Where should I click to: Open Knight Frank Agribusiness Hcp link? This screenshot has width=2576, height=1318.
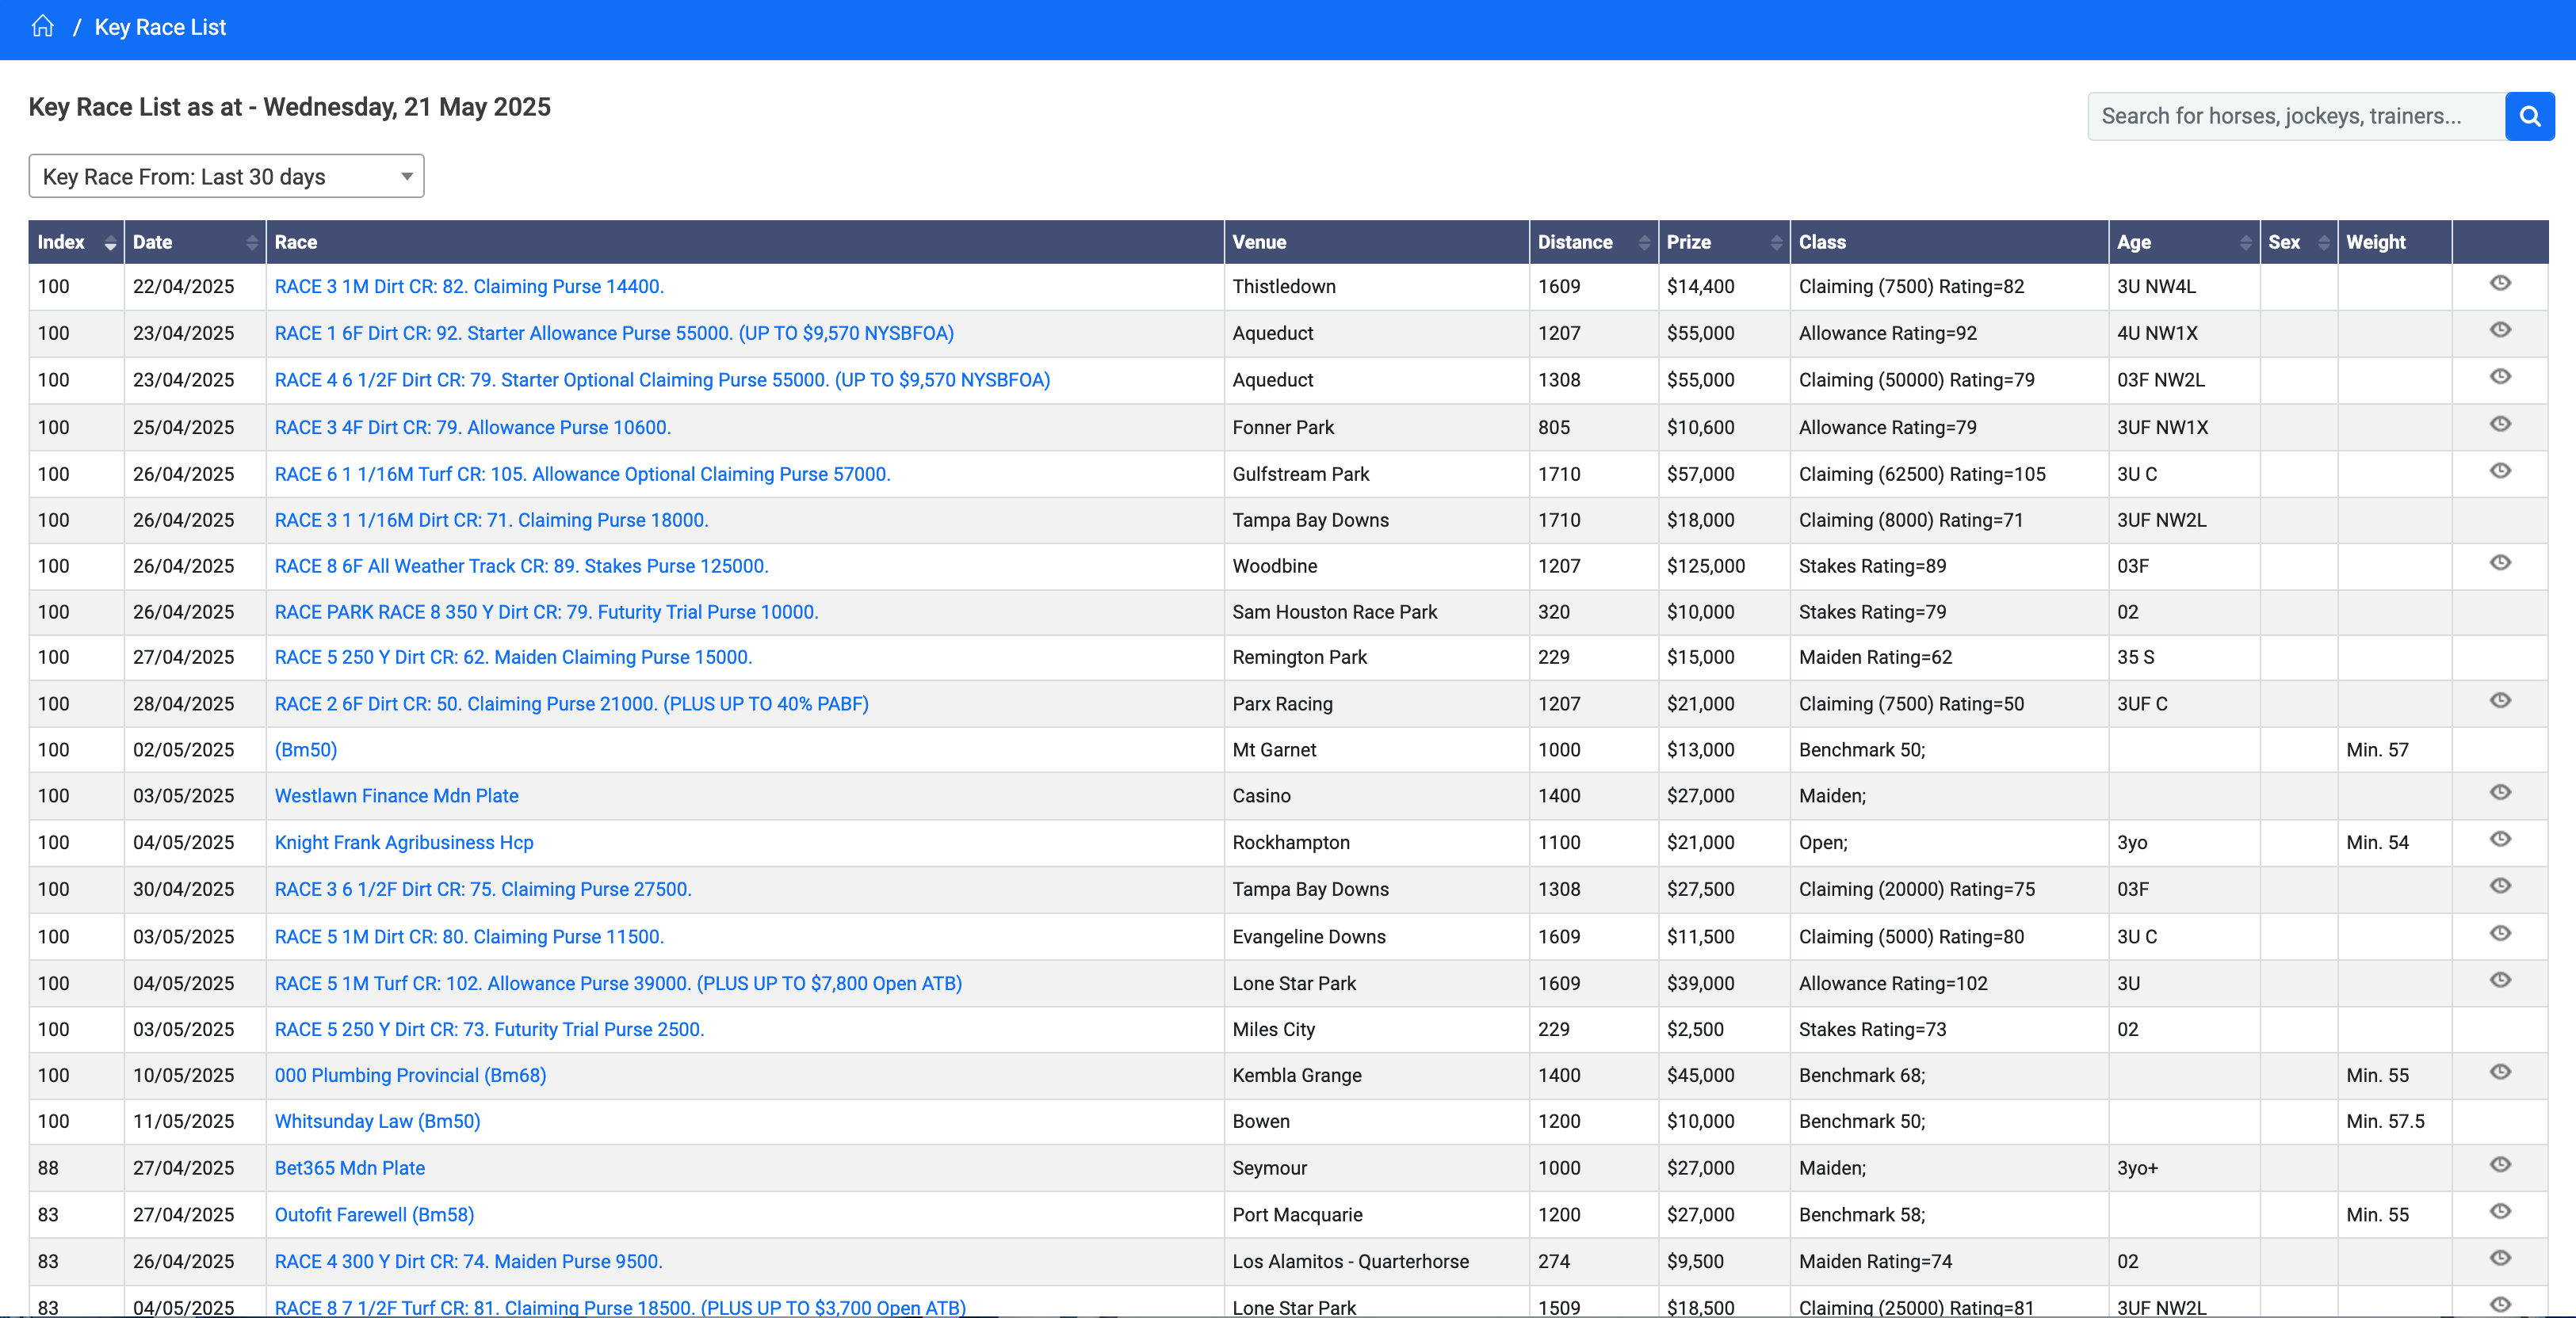pos(403,842)
